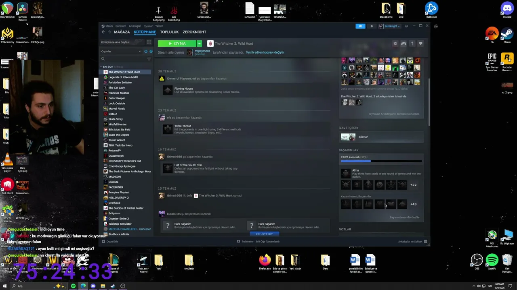The image size is (517, 290).
Task: Click İndirmeler downloads status in footer
Action: click(258, 242)
